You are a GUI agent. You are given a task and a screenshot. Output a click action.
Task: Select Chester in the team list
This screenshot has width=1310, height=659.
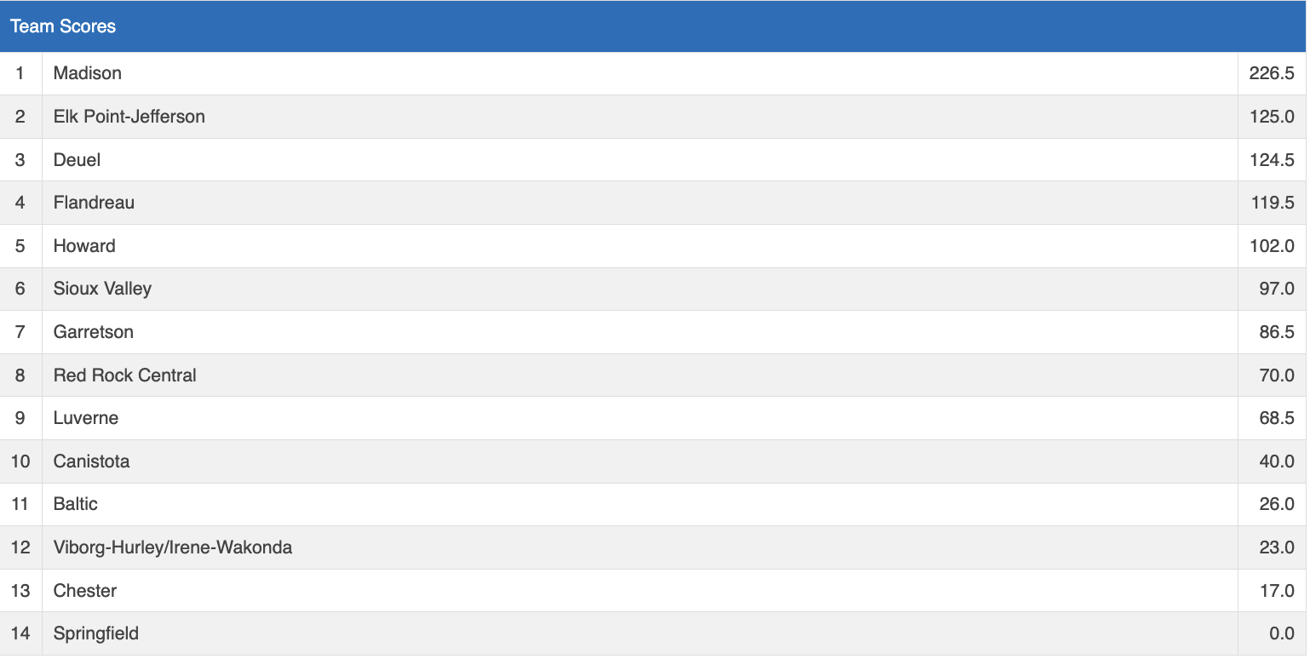85,591
